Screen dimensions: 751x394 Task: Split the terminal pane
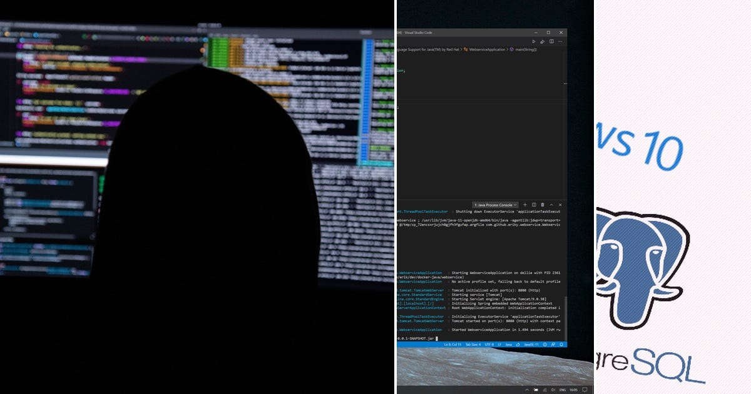pyautogui.click(x=534, y=205)
